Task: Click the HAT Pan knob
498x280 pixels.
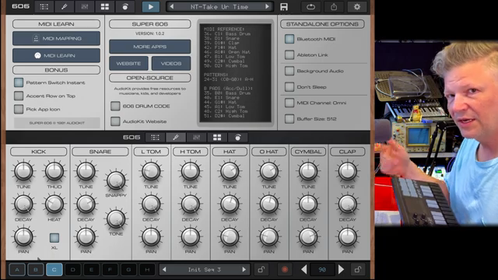Action: click(x=230, y=236)
